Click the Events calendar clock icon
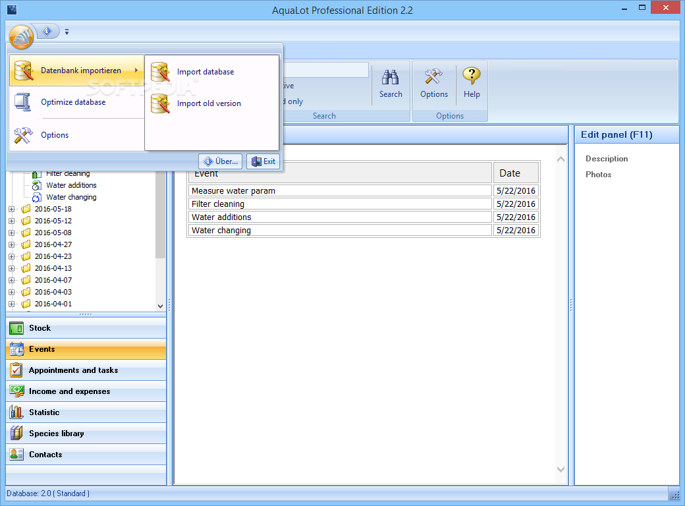The width and height of the screenshot is (685, 506). [x=16, y=349]
